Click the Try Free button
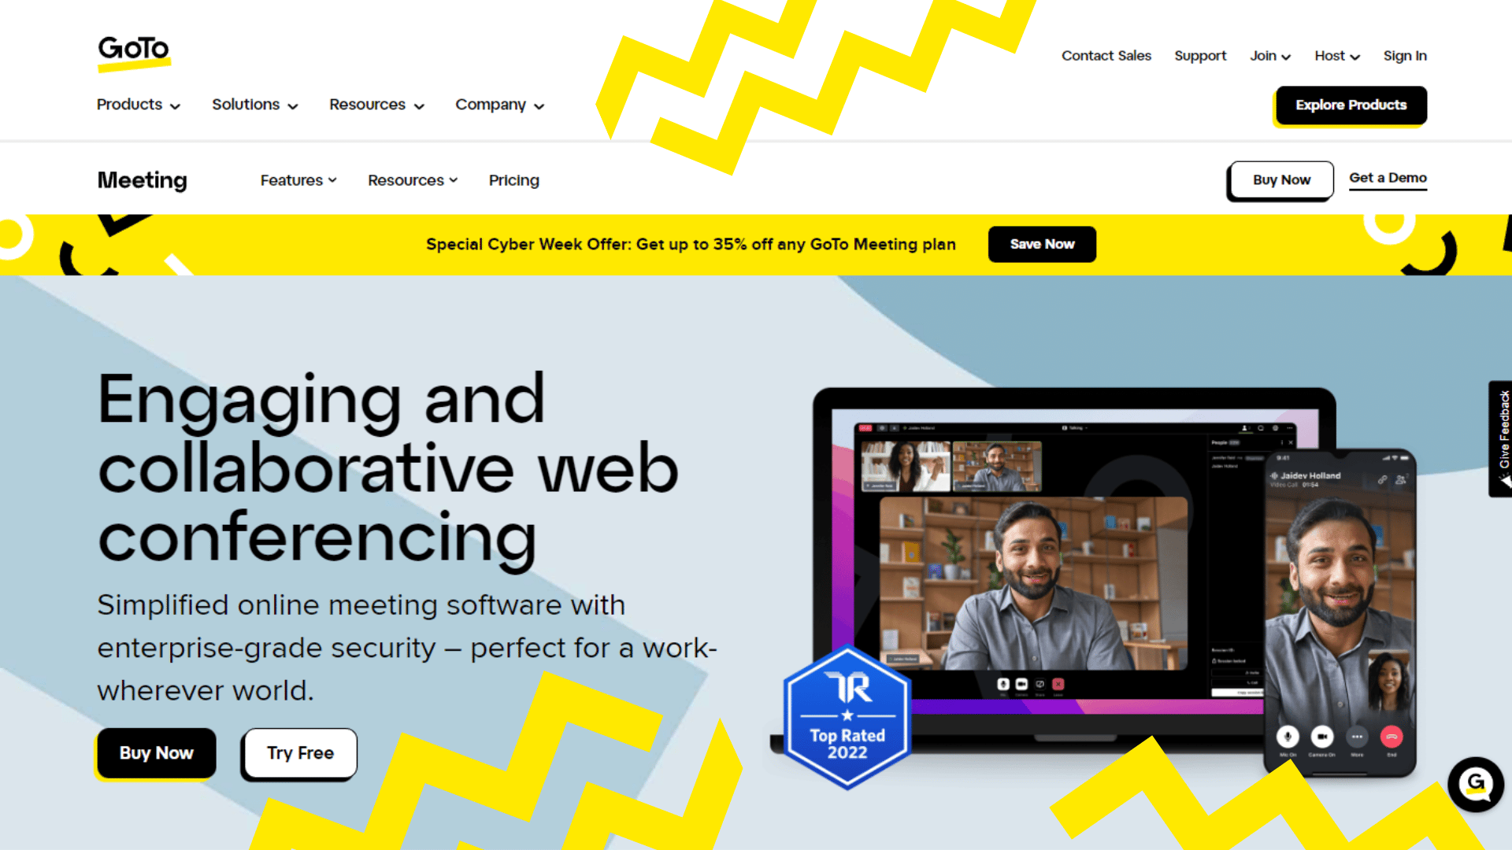The image size is (1512, 850). (x=299, y=753)
